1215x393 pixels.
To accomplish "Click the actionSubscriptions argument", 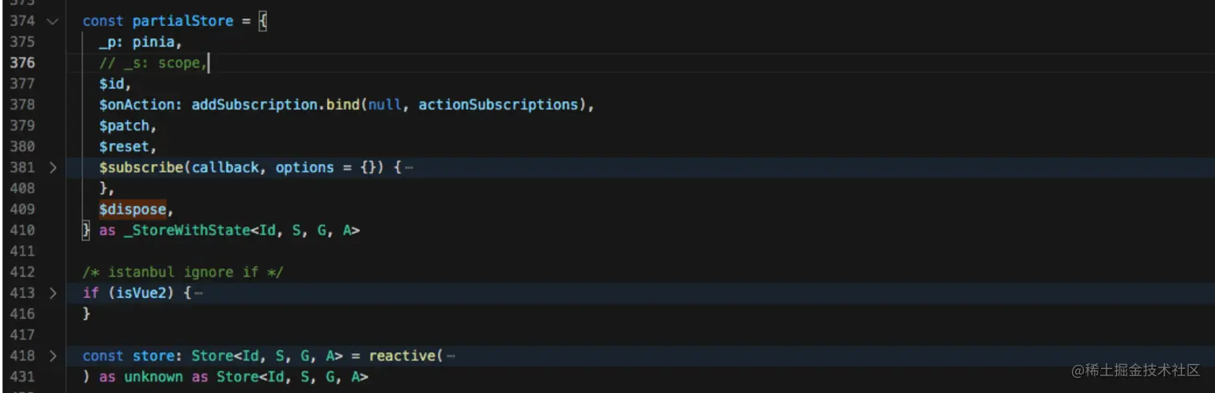I will tap(497, 105).
